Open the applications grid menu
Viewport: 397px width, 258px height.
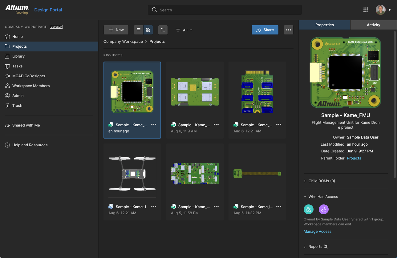[x=366, y=10]
